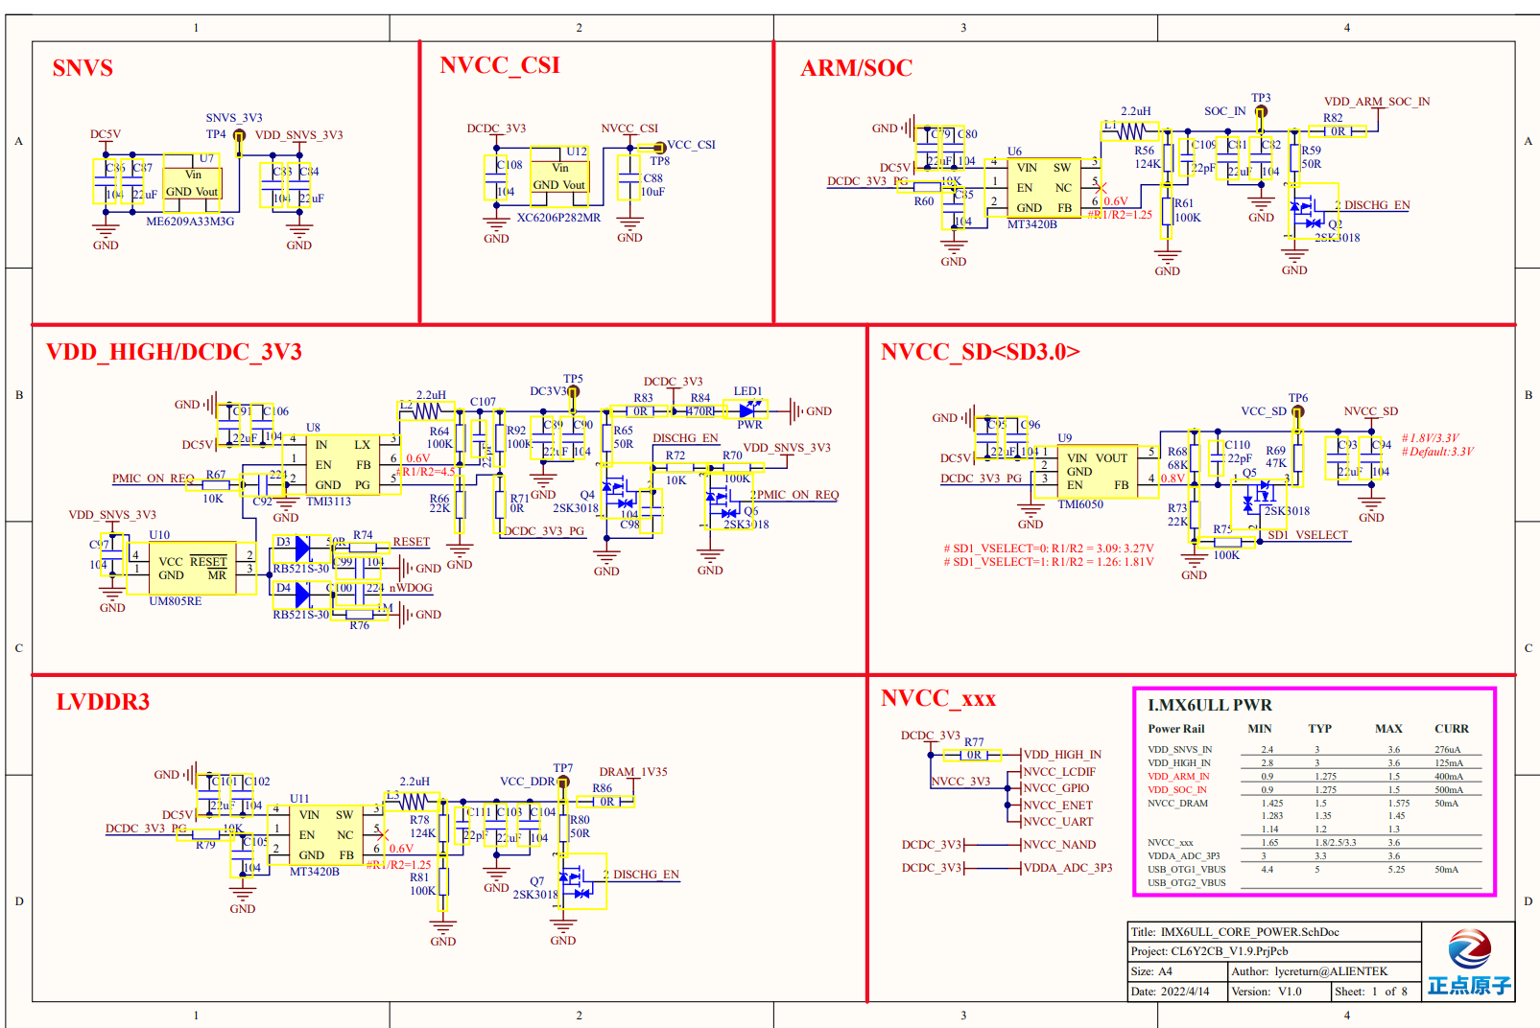Select the U12 XC6206P282MR regulator block
Image resolution: width=1540 pixels, height=1028 pixels.
559,176
